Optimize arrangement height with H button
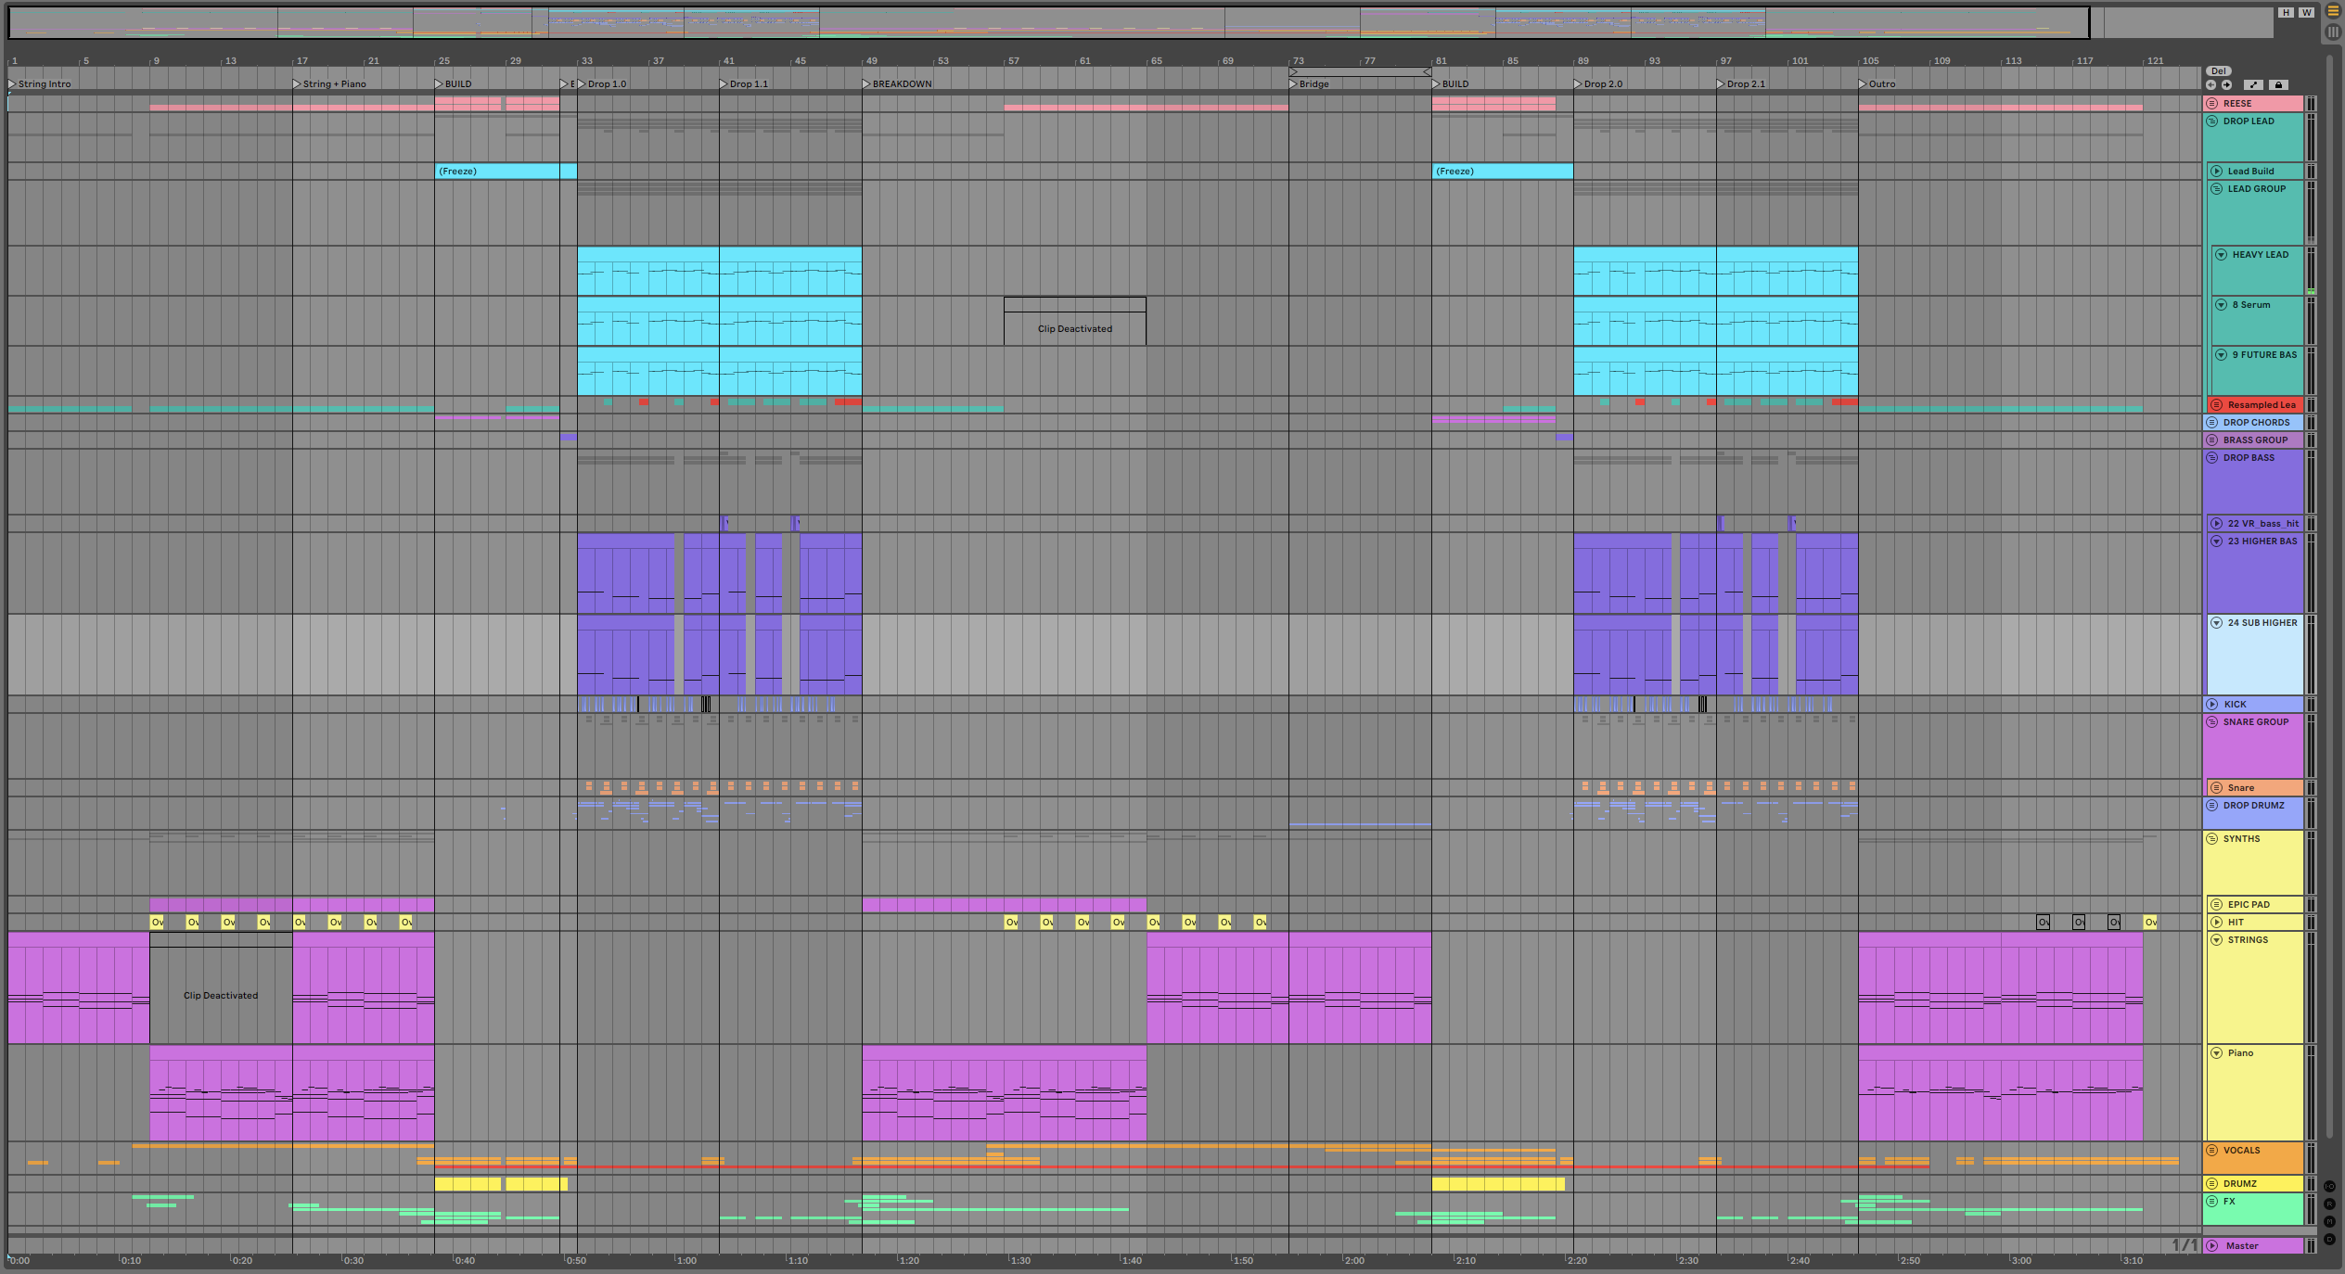The width and height of the screenshot is (2345, 1274). [x=2286, y=12]
